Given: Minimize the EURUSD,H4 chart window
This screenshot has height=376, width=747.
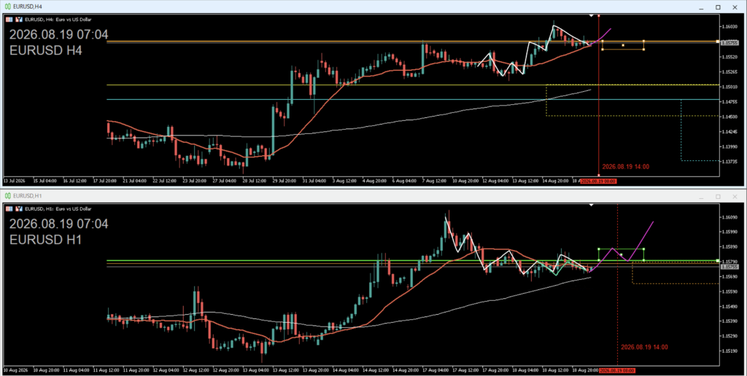Looking at the screenshot, I should (x=701, y=7).
